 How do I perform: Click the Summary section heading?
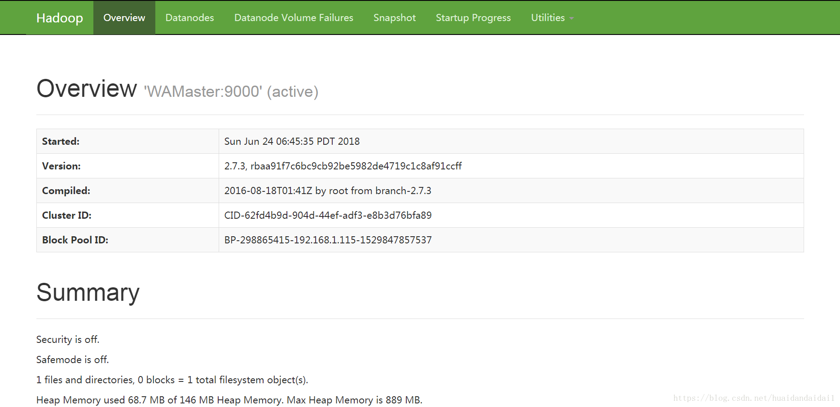click(88, 293)
